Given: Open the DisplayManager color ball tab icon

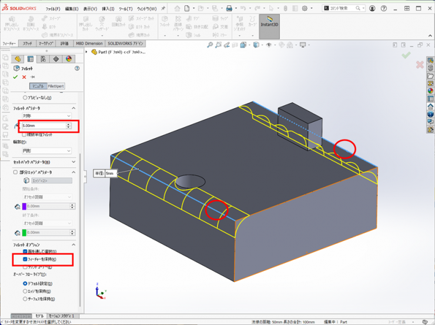Looking at the screenshot, I should pyautogui.click(x=68, y=59).
